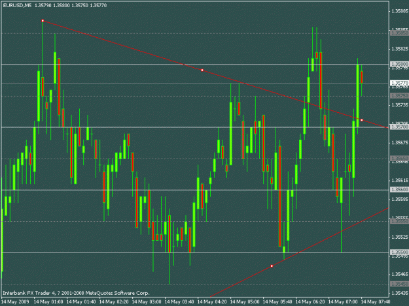This screenshot has height=306, width=409.
Task: Click the 14 May 05:40 time label
Action: tap(277, 302)
